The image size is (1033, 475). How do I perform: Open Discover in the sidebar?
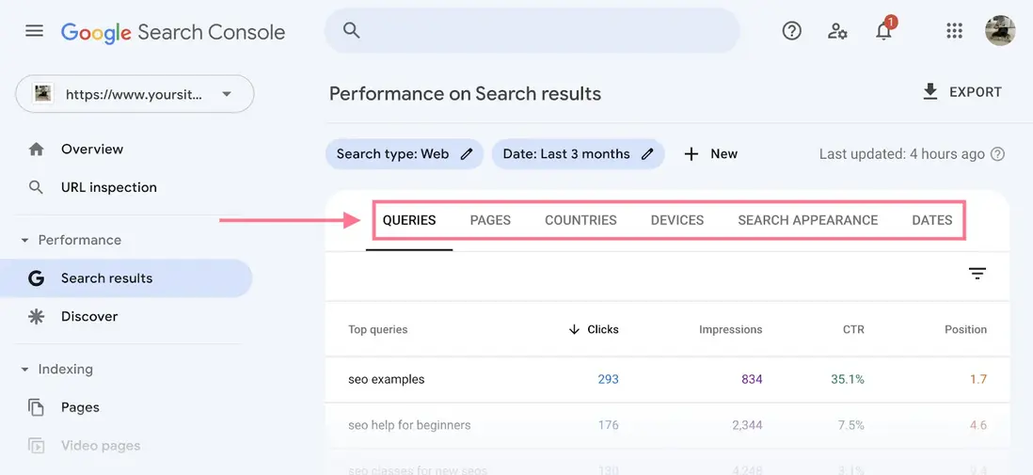click(89, 316)
